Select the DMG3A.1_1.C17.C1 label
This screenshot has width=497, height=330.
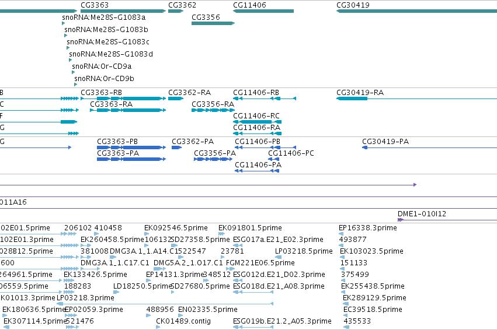coord(114,263)
